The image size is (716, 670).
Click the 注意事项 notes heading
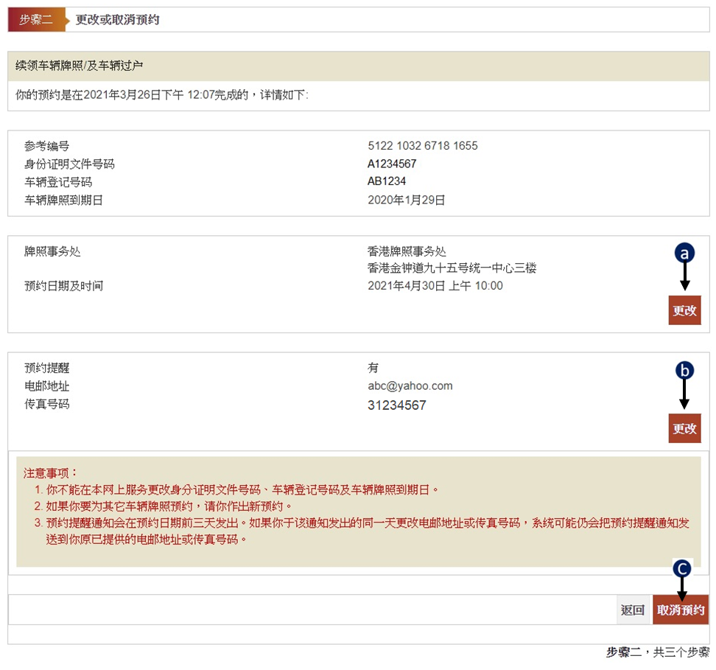(x=51, y=472)
